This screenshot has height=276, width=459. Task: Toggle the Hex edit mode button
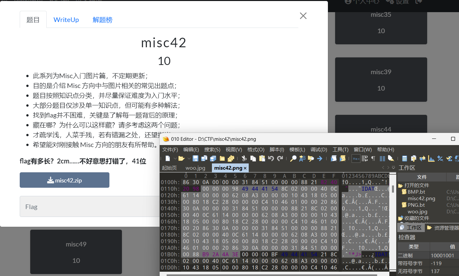(x=356, y=159)
